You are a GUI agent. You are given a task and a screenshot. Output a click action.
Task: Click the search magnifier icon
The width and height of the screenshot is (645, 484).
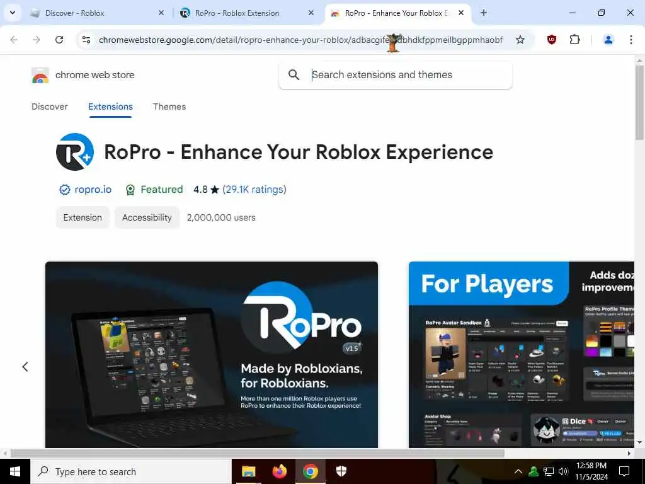coord(294,75)
